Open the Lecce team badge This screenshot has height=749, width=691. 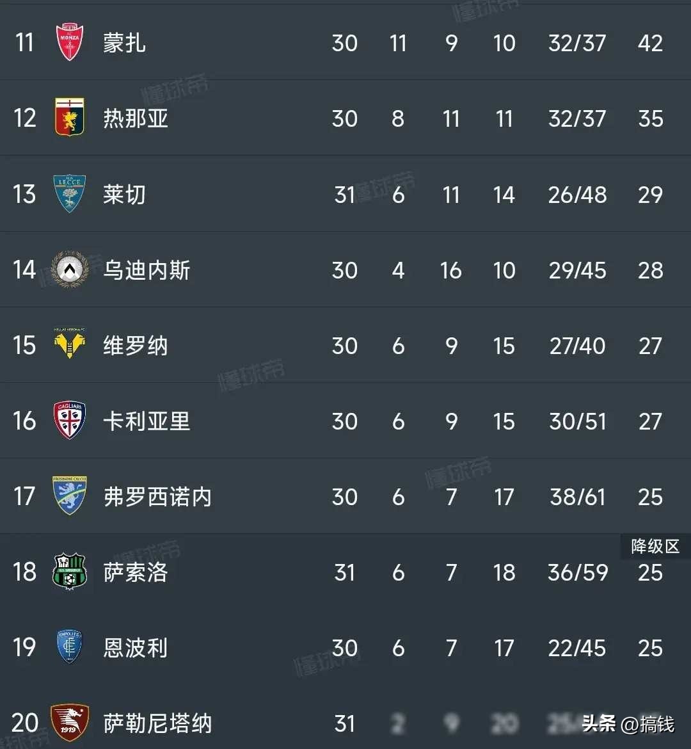70,194
